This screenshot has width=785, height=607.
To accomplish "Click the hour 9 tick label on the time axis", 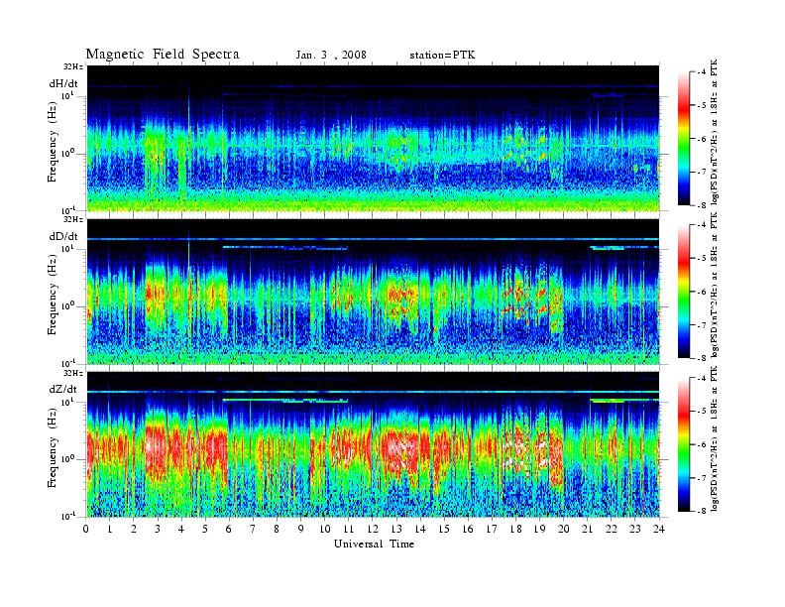I will click(301, 529).
